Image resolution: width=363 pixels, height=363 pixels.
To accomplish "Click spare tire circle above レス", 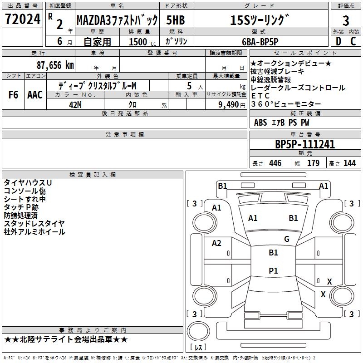I will [x=198, y=331].
